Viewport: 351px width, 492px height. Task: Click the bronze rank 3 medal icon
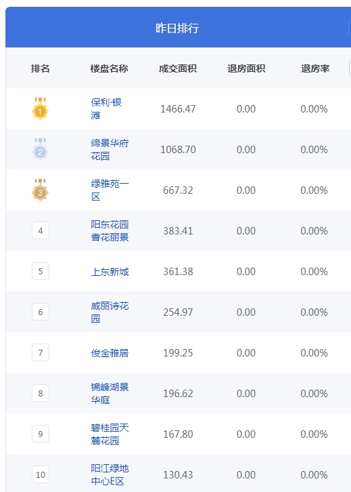[x=40, y=190]
